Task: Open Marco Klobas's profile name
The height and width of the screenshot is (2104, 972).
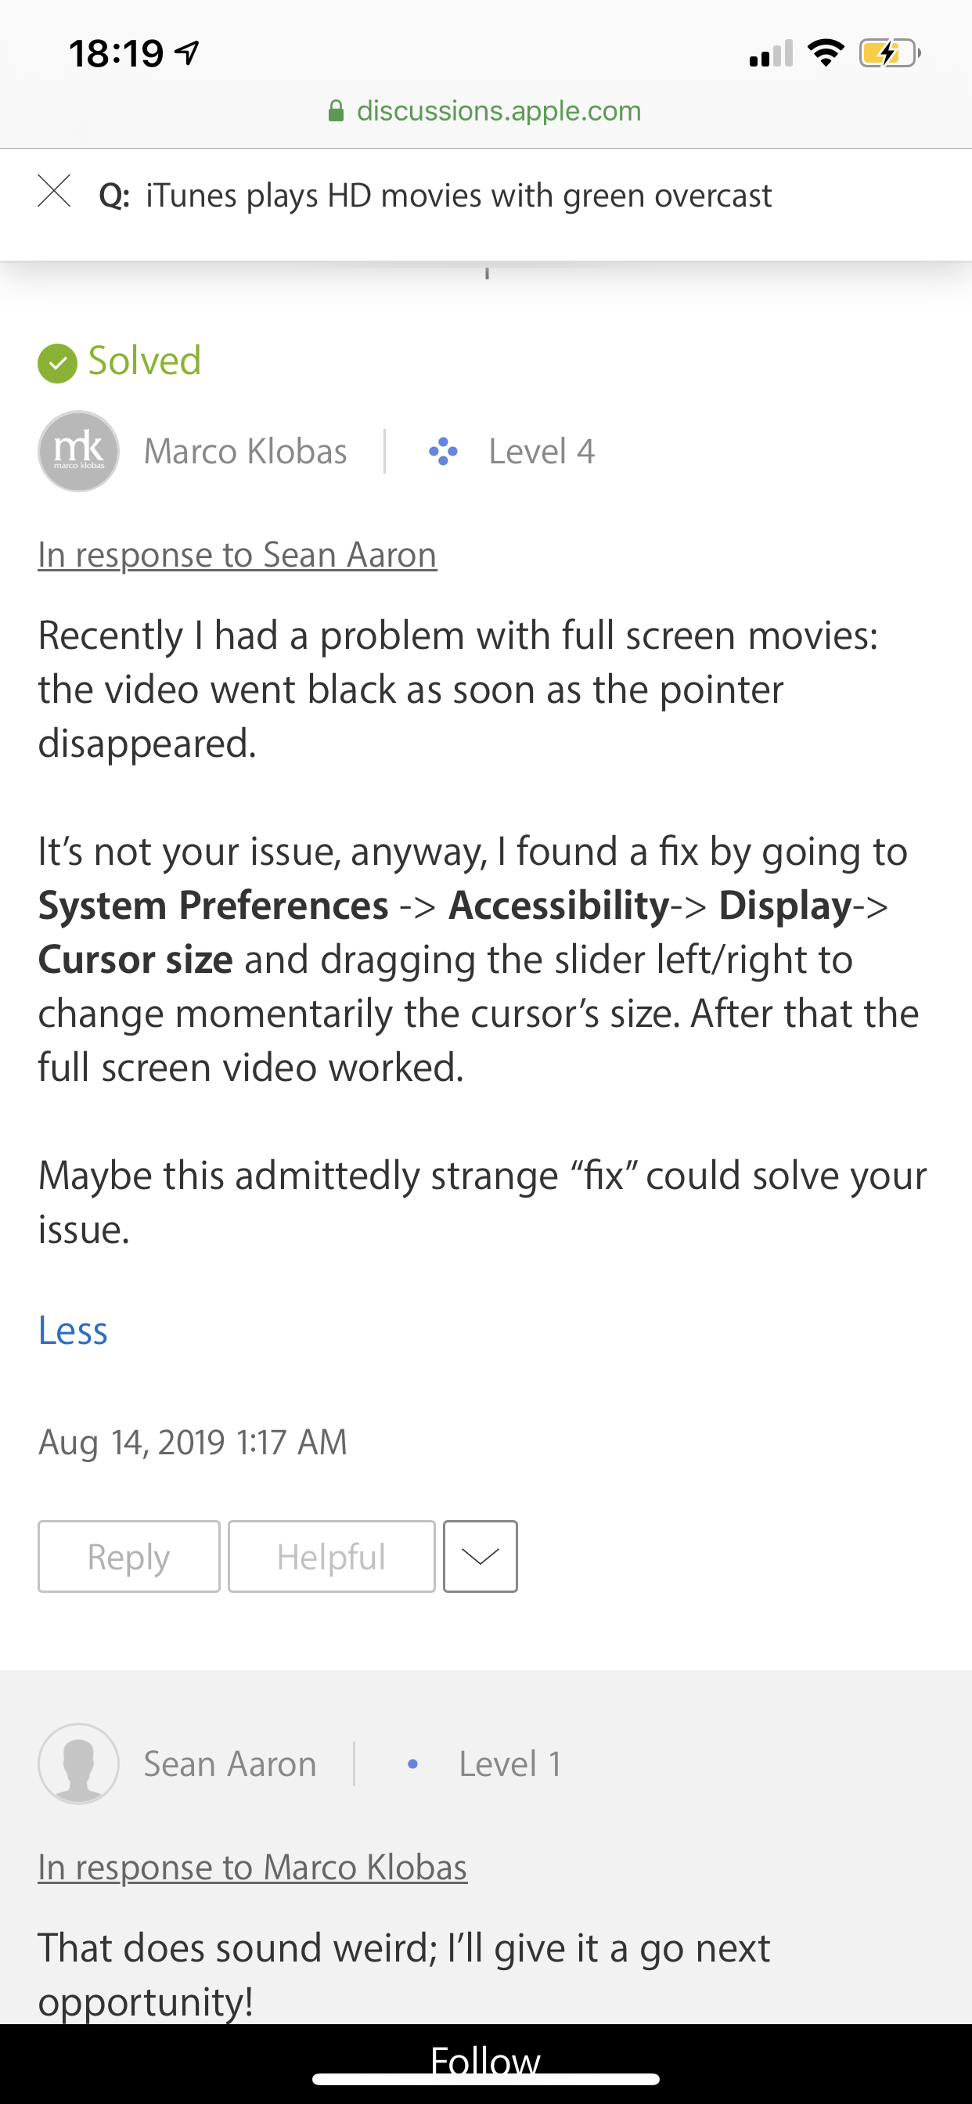Action: 245,452
